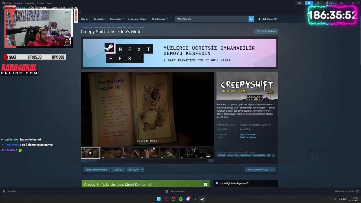Open the Yardım menu
Screen dimensions: 361x203
49,3
